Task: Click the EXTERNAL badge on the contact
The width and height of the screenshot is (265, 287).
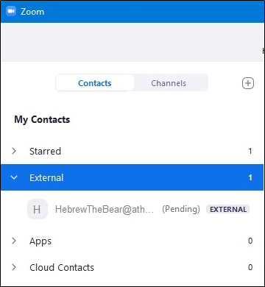Action: click(228, 210)
